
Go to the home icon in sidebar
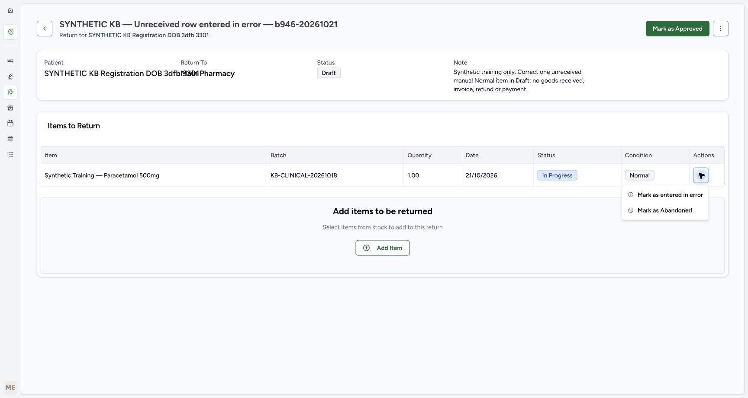(10, 10)
